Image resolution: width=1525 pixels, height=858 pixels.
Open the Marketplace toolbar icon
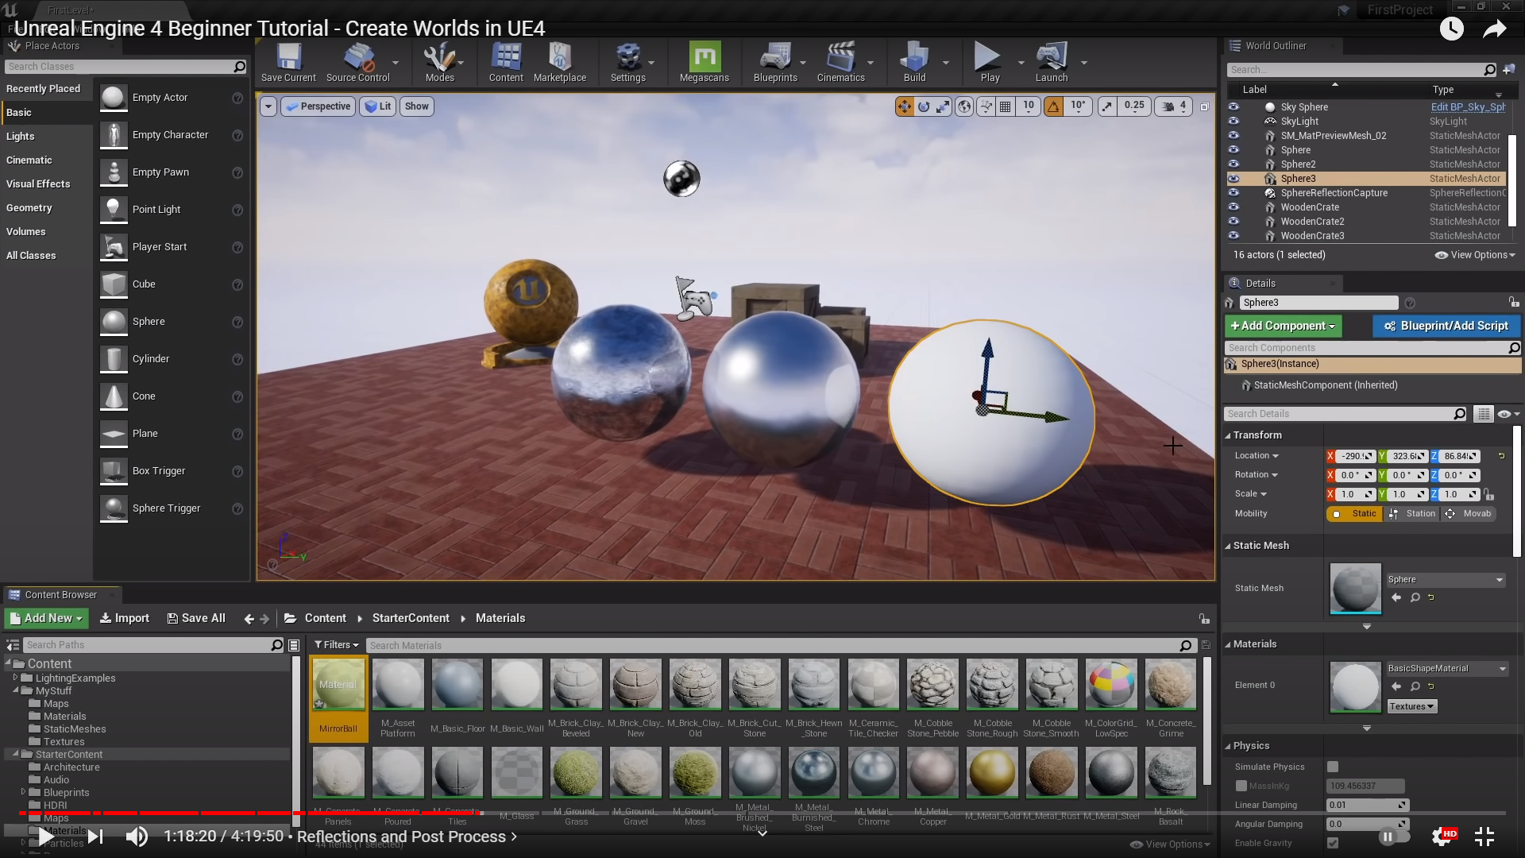559,62
